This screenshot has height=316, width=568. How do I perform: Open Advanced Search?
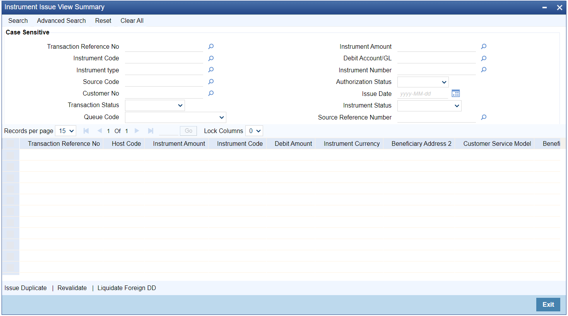click(x=62, y=20)
